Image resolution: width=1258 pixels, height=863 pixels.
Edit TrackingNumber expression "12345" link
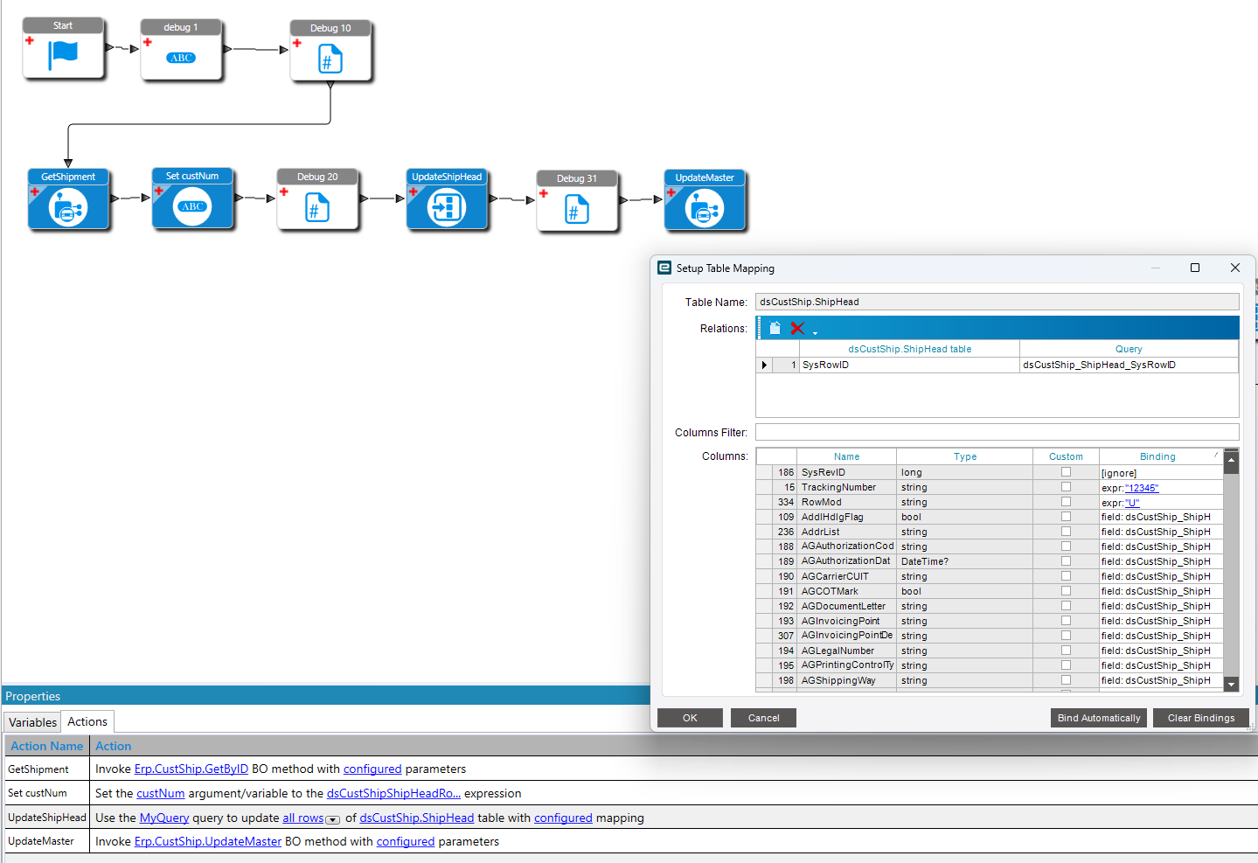tap(1142, 488)
